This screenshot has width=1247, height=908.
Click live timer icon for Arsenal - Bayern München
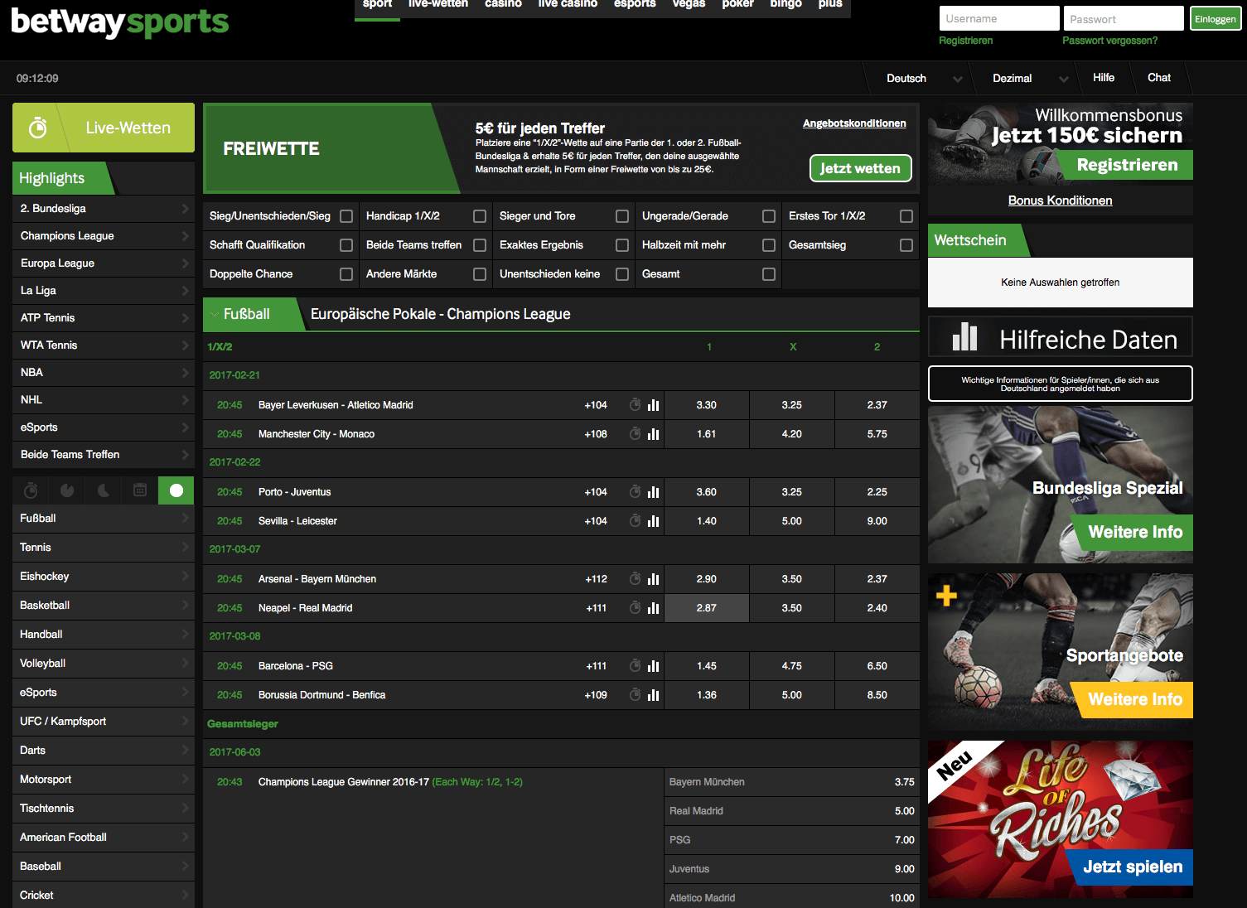pos(635,579)
